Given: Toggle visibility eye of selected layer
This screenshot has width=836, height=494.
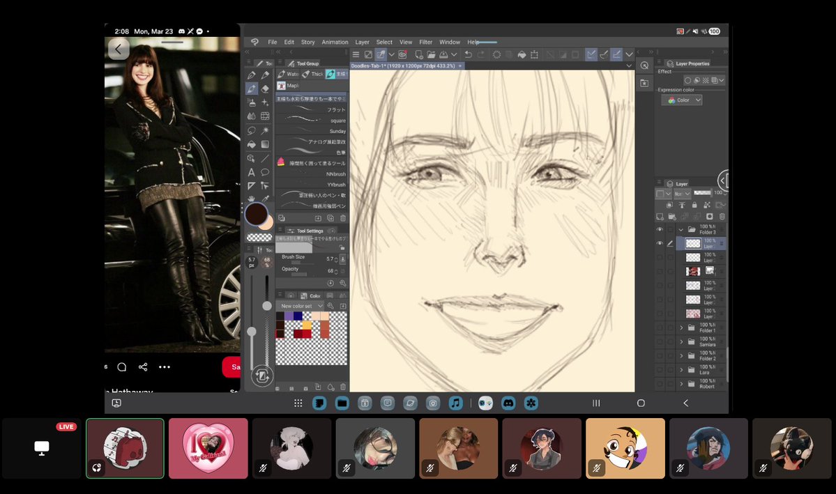Looking at the screenshot, I should [x=660, y=243].
